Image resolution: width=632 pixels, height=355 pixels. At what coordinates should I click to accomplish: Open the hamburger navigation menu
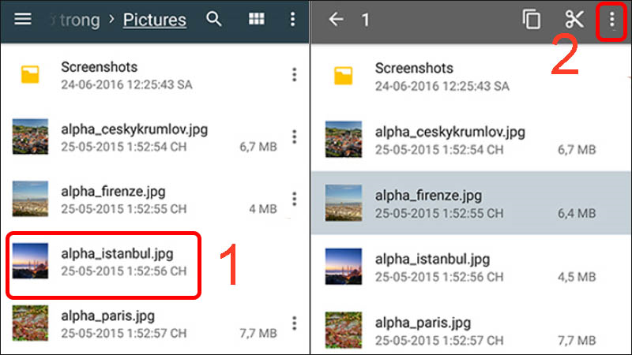[x=23, y=19]
